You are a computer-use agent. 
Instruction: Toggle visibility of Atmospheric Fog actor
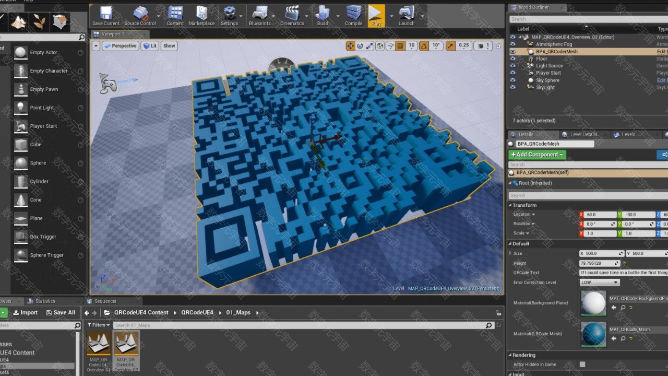(512, 44)
